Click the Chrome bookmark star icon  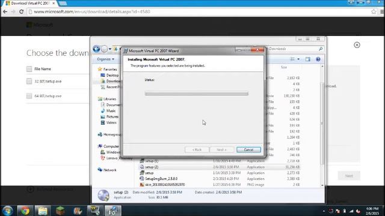pos(374,11)
